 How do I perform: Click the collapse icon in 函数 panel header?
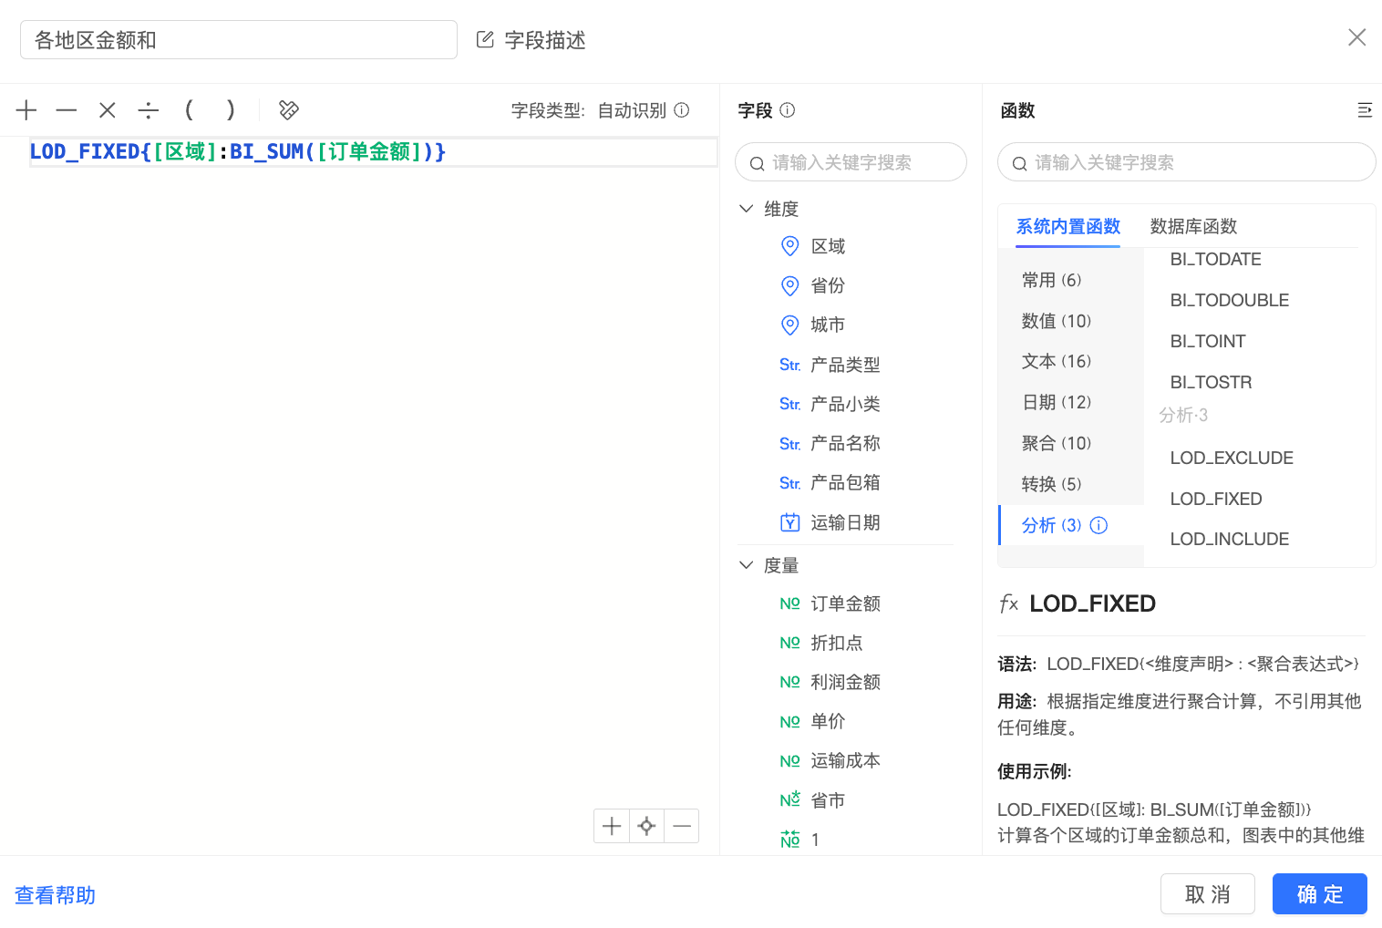(x=1365, y=110)
